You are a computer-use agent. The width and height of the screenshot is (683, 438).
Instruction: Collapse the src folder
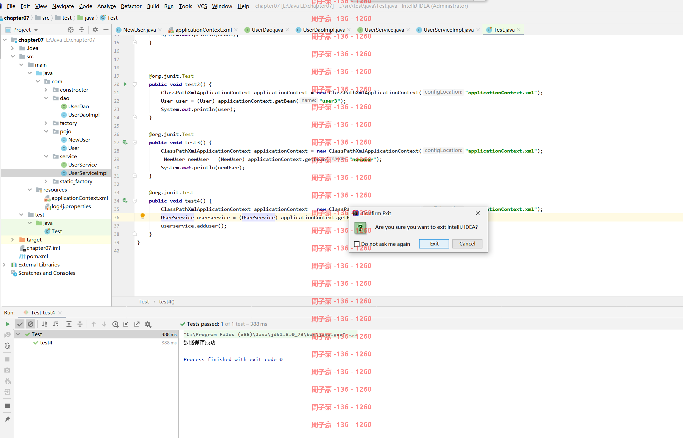coord(13,56)
